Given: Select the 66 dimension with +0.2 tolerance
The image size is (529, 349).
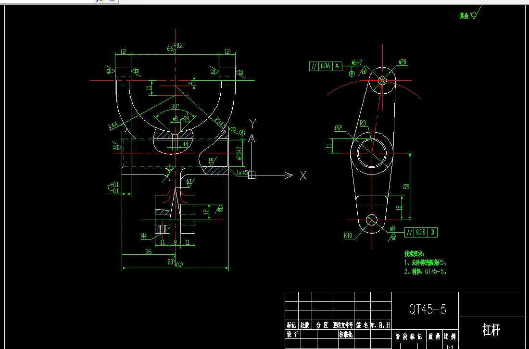Looking at the screenshot, I should click(x=175, y=48).
